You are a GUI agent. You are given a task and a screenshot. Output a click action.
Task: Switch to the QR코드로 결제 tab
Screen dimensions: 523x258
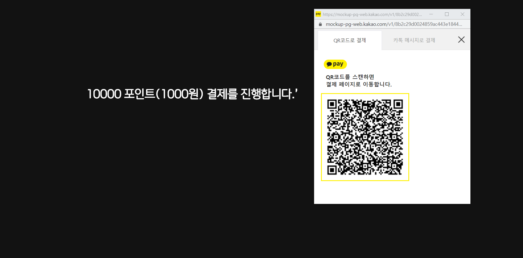tap(350, 40)
